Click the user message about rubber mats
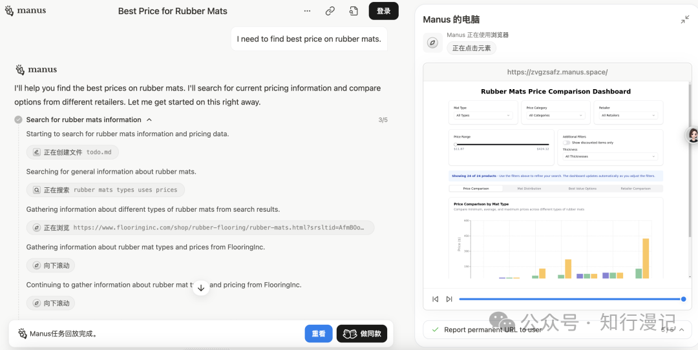This screenshot has height=350, width=698. pos(309,39)
